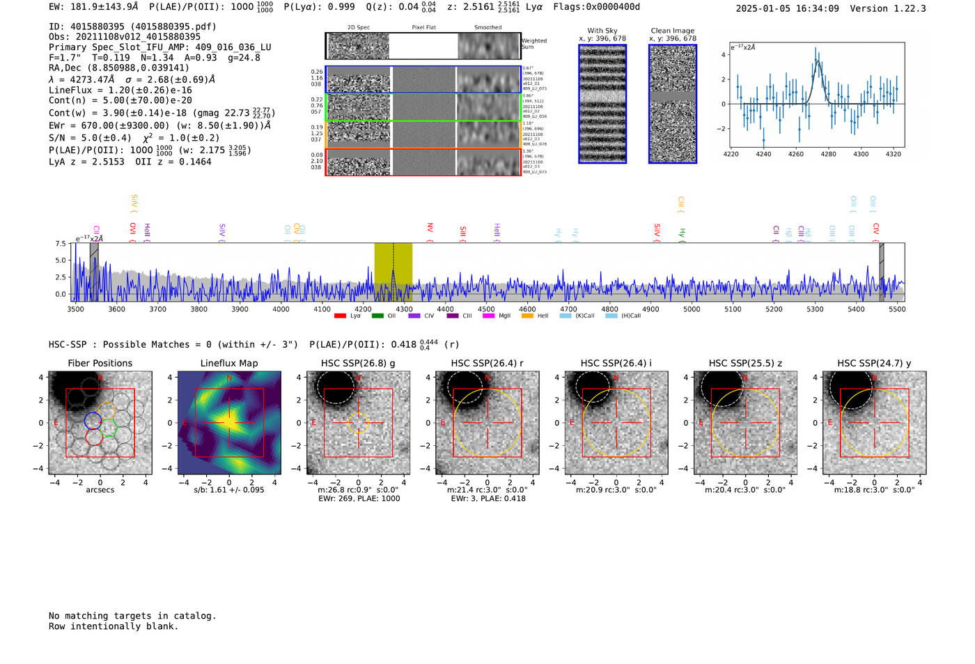Click the With Sky fiber image
Viewport: 975px width, 664px height.
pos(602,104)
